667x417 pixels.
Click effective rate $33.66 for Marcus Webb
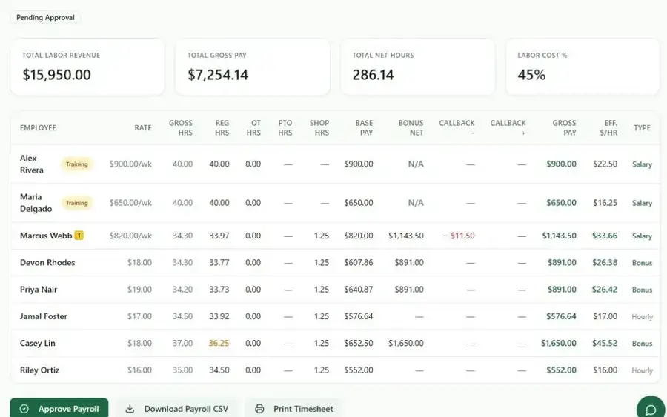605,236
